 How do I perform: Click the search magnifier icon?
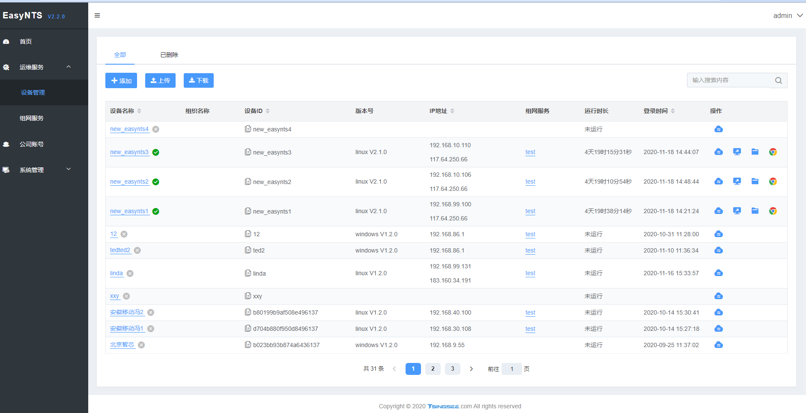tap(778, 80)
